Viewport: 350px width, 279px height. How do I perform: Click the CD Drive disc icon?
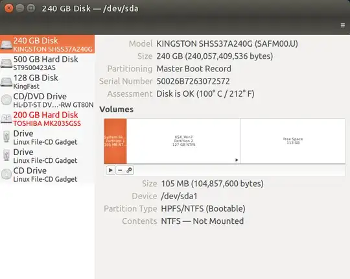click(x=6, y=175)
